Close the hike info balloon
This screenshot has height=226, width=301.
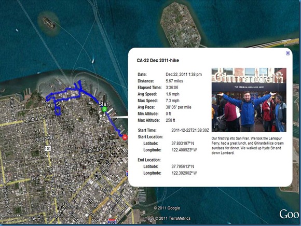[288, 53]
